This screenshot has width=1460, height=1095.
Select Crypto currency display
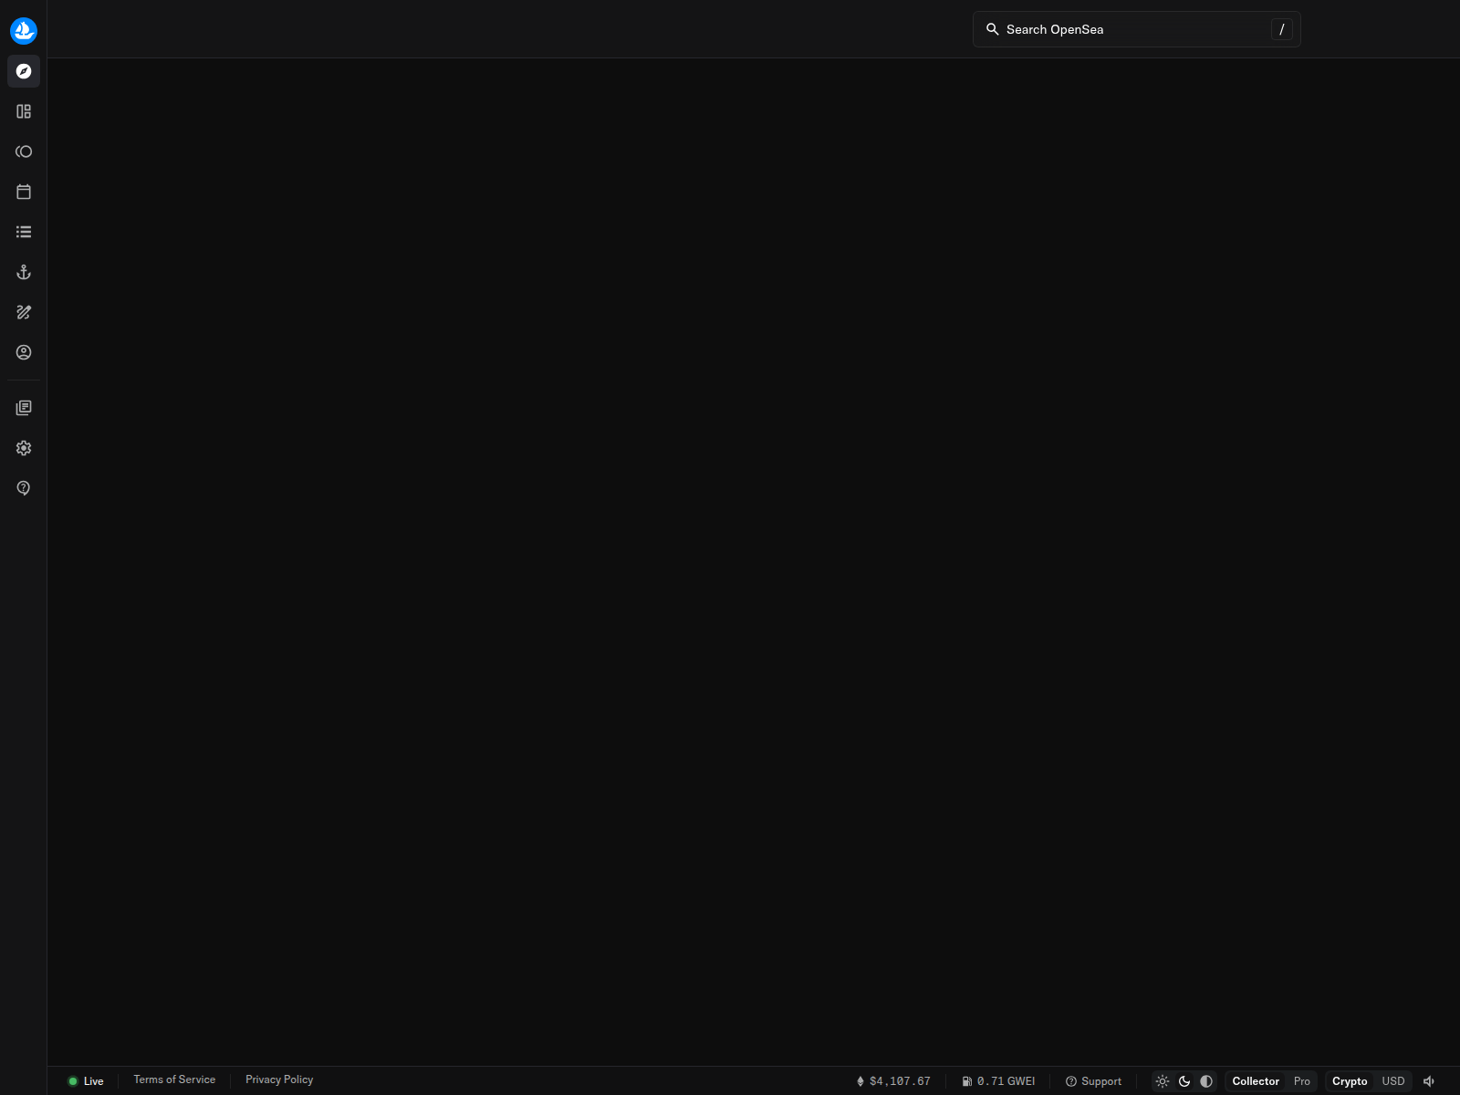point(1350,1081)
